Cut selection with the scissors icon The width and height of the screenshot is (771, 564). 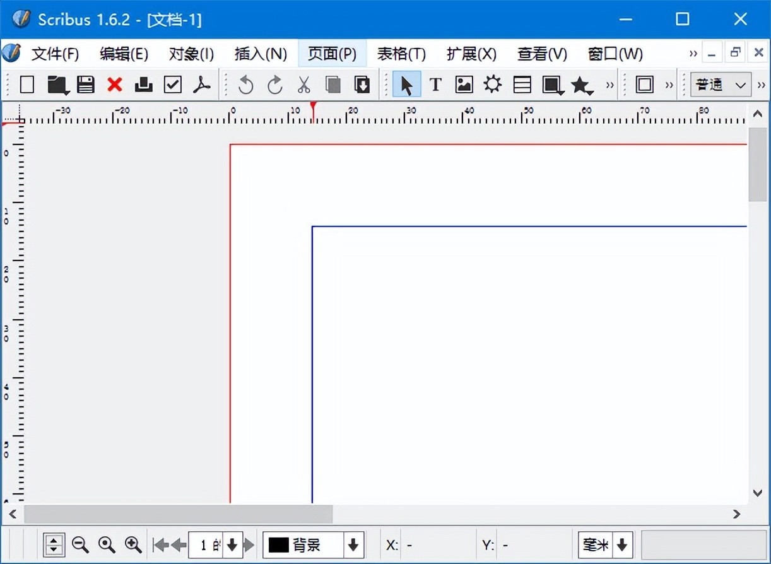point(304,85)
